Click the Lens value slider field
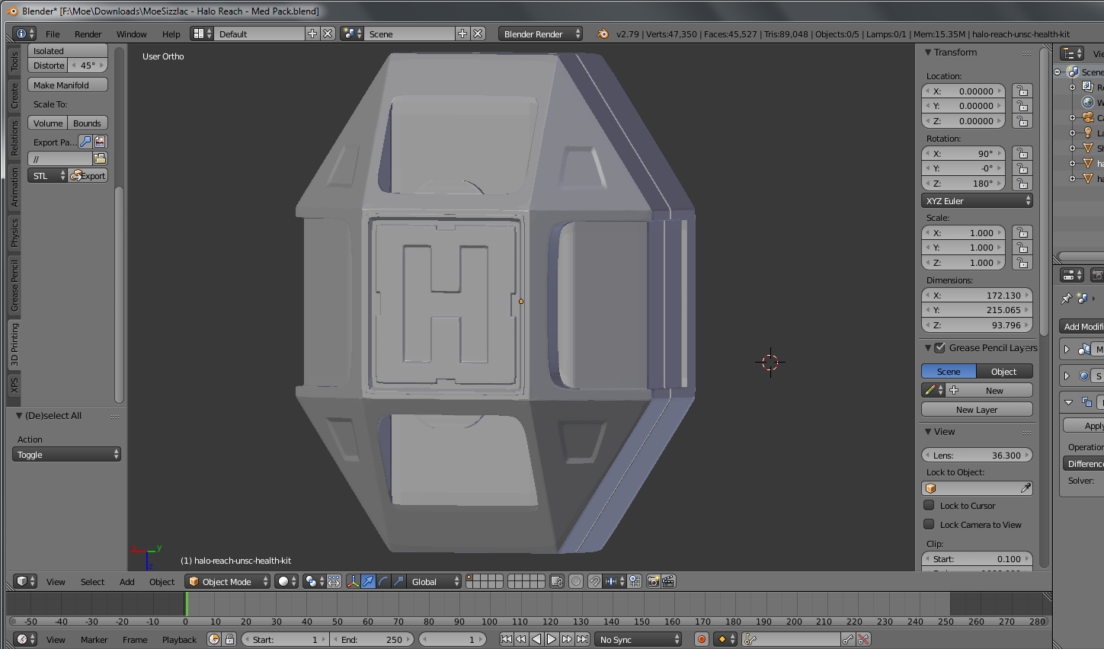The image size is (1104, 649). pyautogui.click(x=977, y=456)
